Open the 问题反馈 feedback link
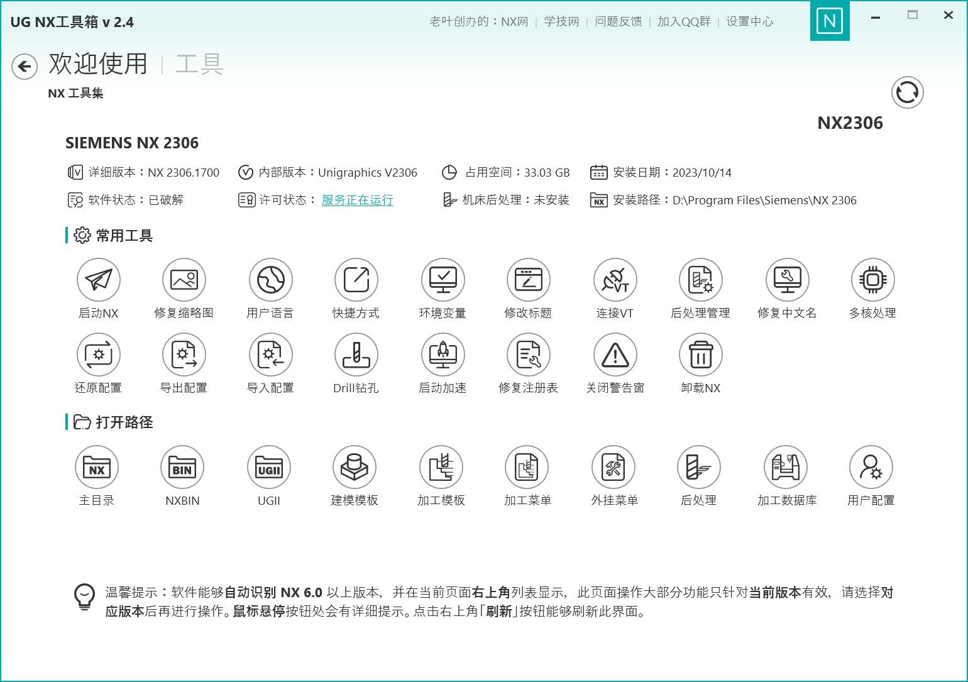968x682 pixels. tap(619, 21)
